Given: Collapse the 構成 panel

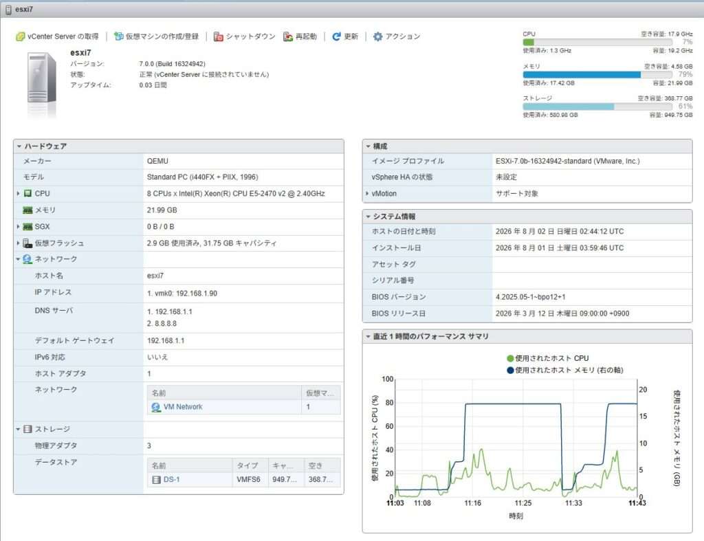Looking at the screenshot, I should tap(368, 146).
